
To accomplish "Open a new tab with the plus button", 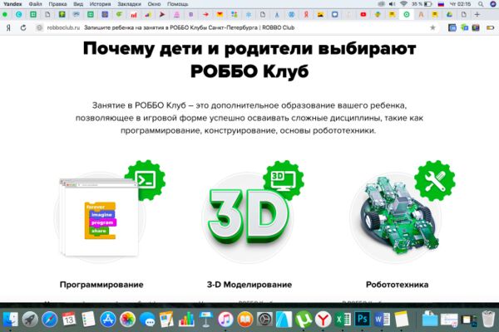I will [x=477, y=14].
